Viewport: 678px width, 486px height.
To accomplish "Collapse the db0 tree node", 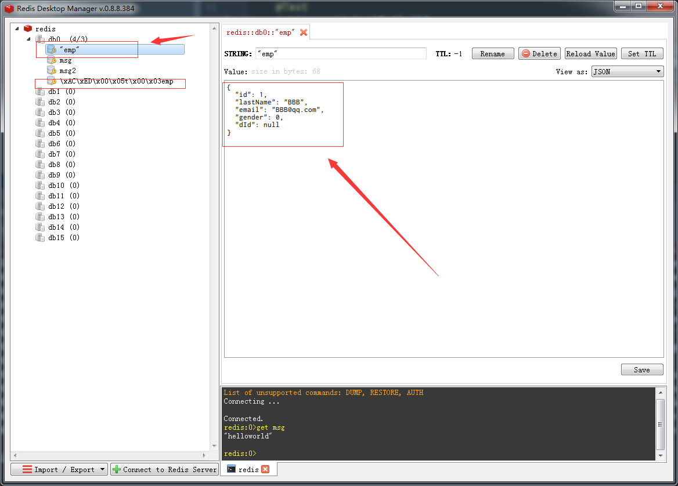I will pos(28,39).
